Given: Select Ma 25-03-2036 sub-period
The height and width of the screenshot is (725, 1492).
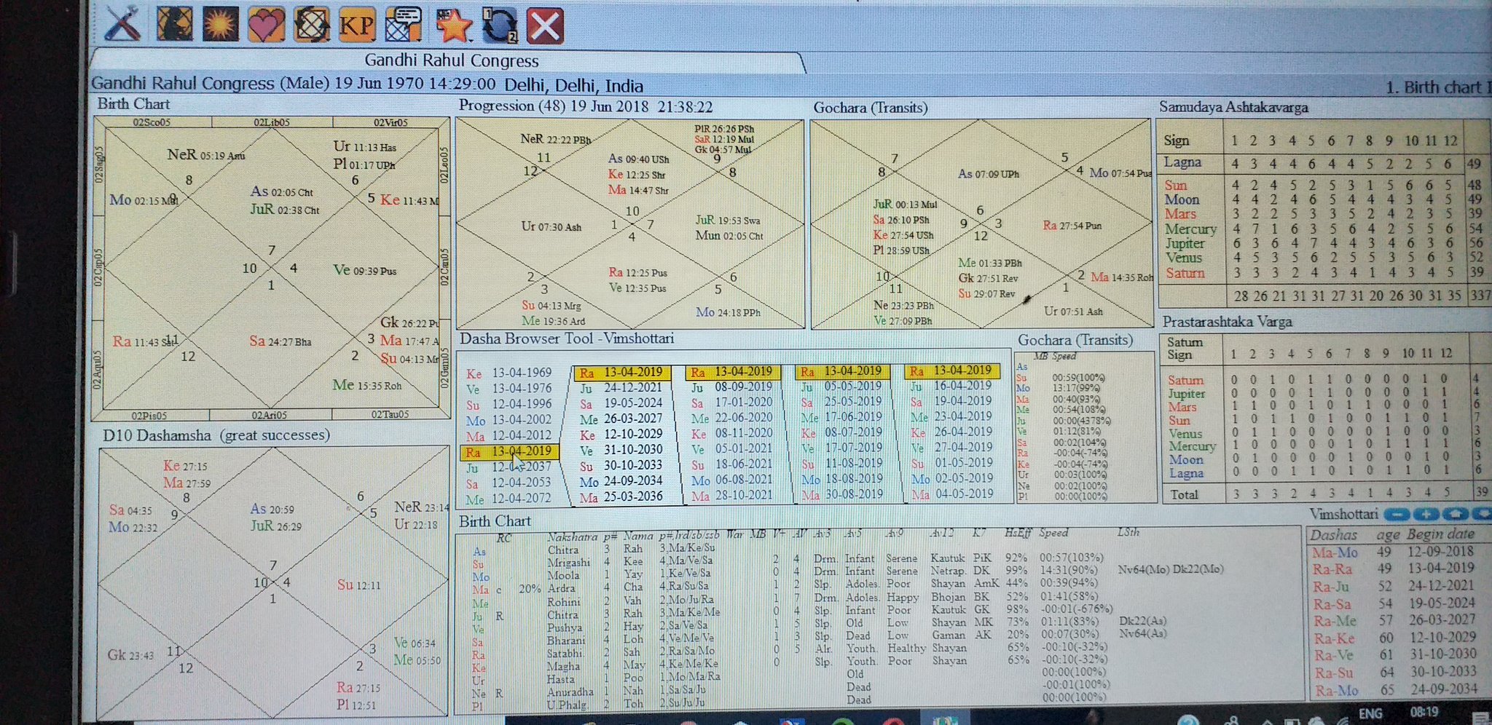Looking at the screenshot, I should (x=621, y=497).
